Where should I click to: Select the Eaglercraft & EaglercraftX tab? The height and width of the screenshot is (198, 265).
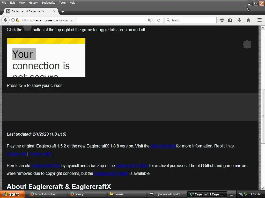[x=31, y=11]
